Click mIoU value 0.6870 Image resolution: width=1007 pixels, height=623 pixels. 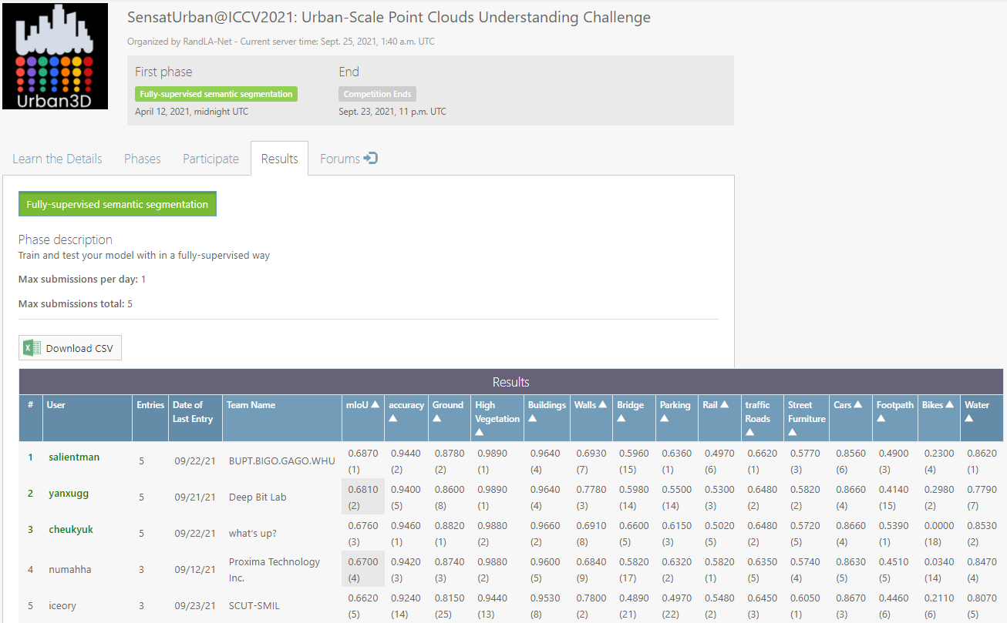[x=363, y=454]
